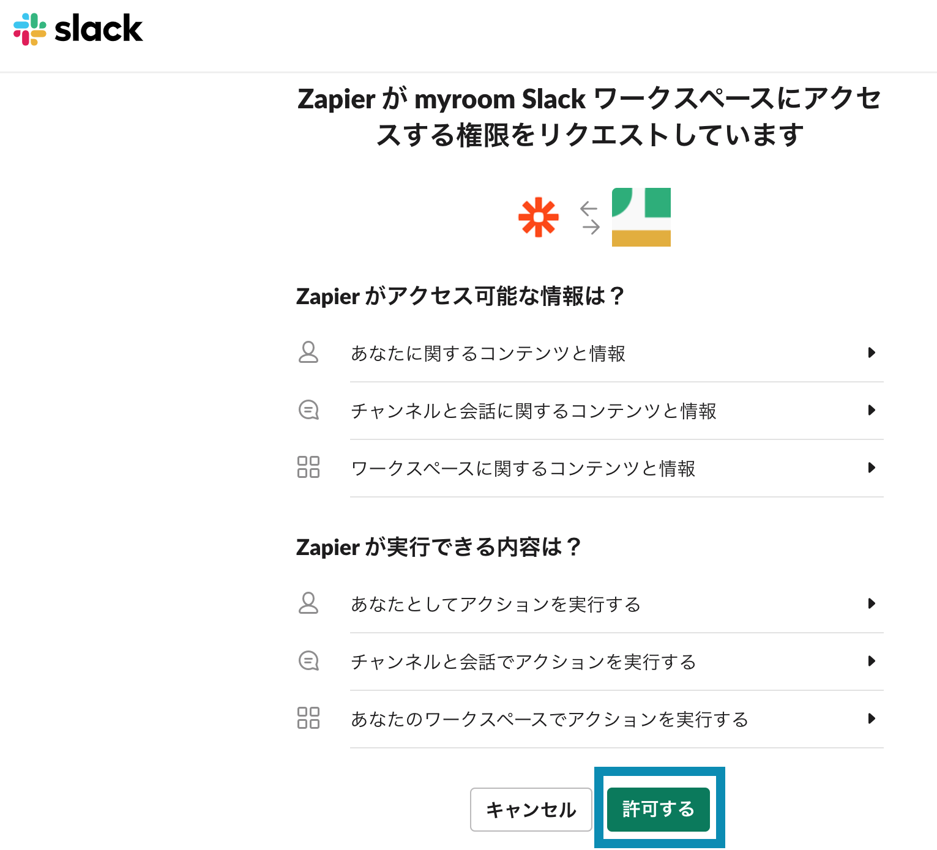Expand arrow for あなたとしてアクションを実行する
This screenshot has width=937, height=850.
click(872, 603)
